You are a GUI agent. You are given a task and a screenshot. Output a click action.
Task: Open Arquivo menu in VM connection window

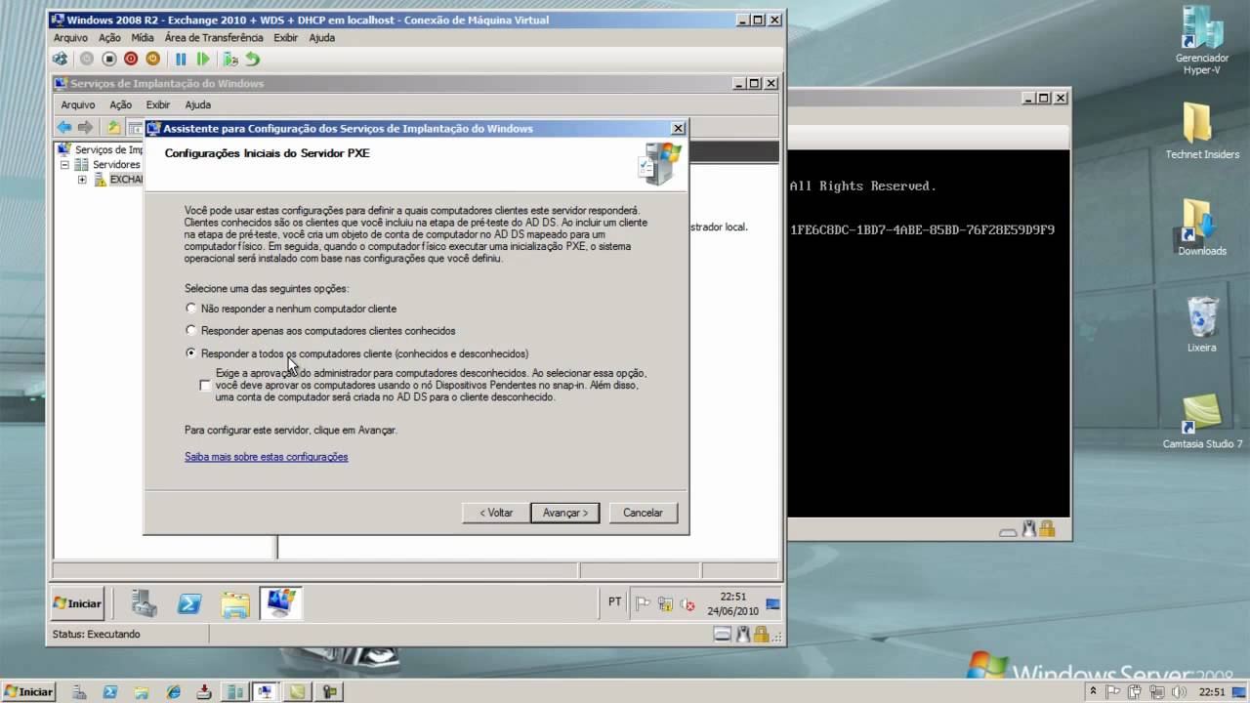coord(70,37)
